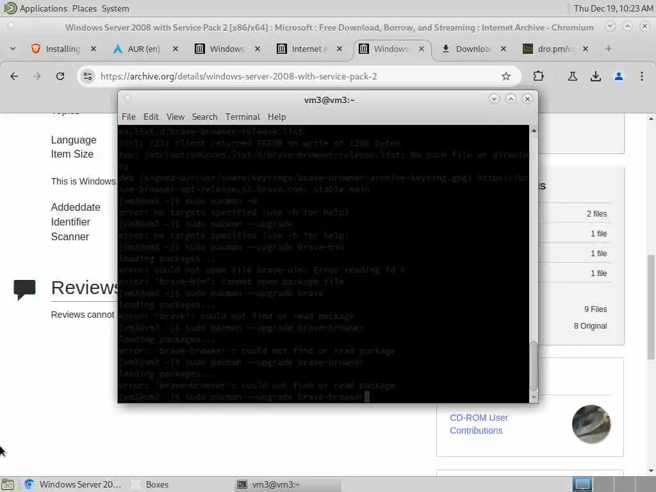Open terminal Help menu
Screen dimensions: 656x492
[277, 117]
